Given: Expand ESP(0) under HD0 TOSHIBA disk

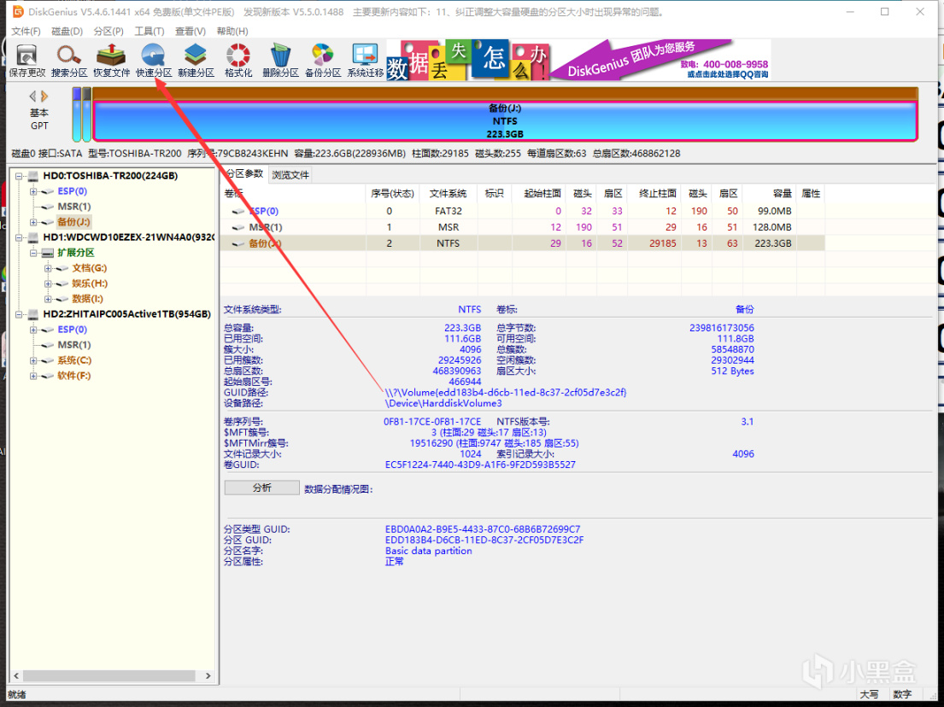Looking at the screenshot, I should click(x=33, y=191).
